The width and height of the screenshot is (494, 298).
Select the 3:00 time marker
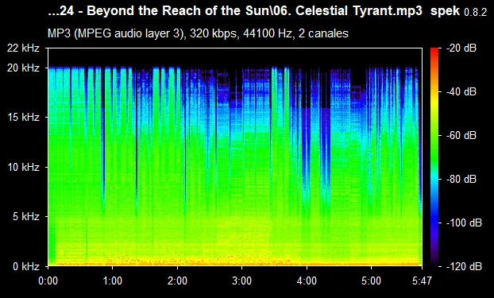point(242,281)
